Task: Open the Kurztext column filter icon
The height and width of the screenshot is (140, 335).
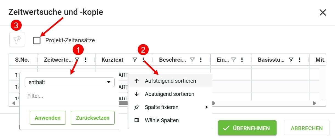Action: (x=135, y=59)
